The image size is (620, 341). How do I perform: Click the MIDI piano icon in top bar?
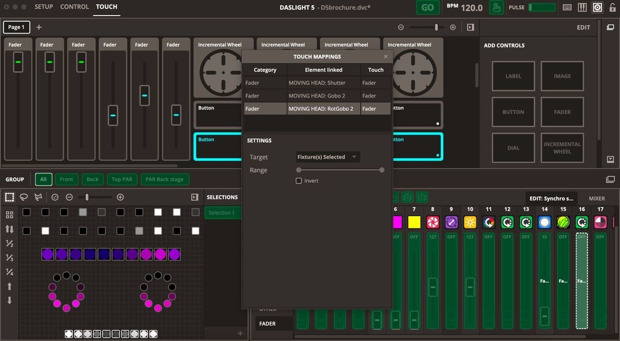(582, 7)
